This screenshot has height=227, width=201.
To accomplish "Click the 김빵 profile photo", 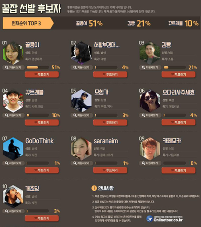I will click(x=150, y=53).
